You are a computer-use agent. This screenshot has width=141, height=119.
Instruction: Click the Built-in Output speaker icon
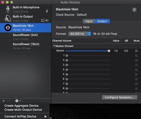click(8, 18)
